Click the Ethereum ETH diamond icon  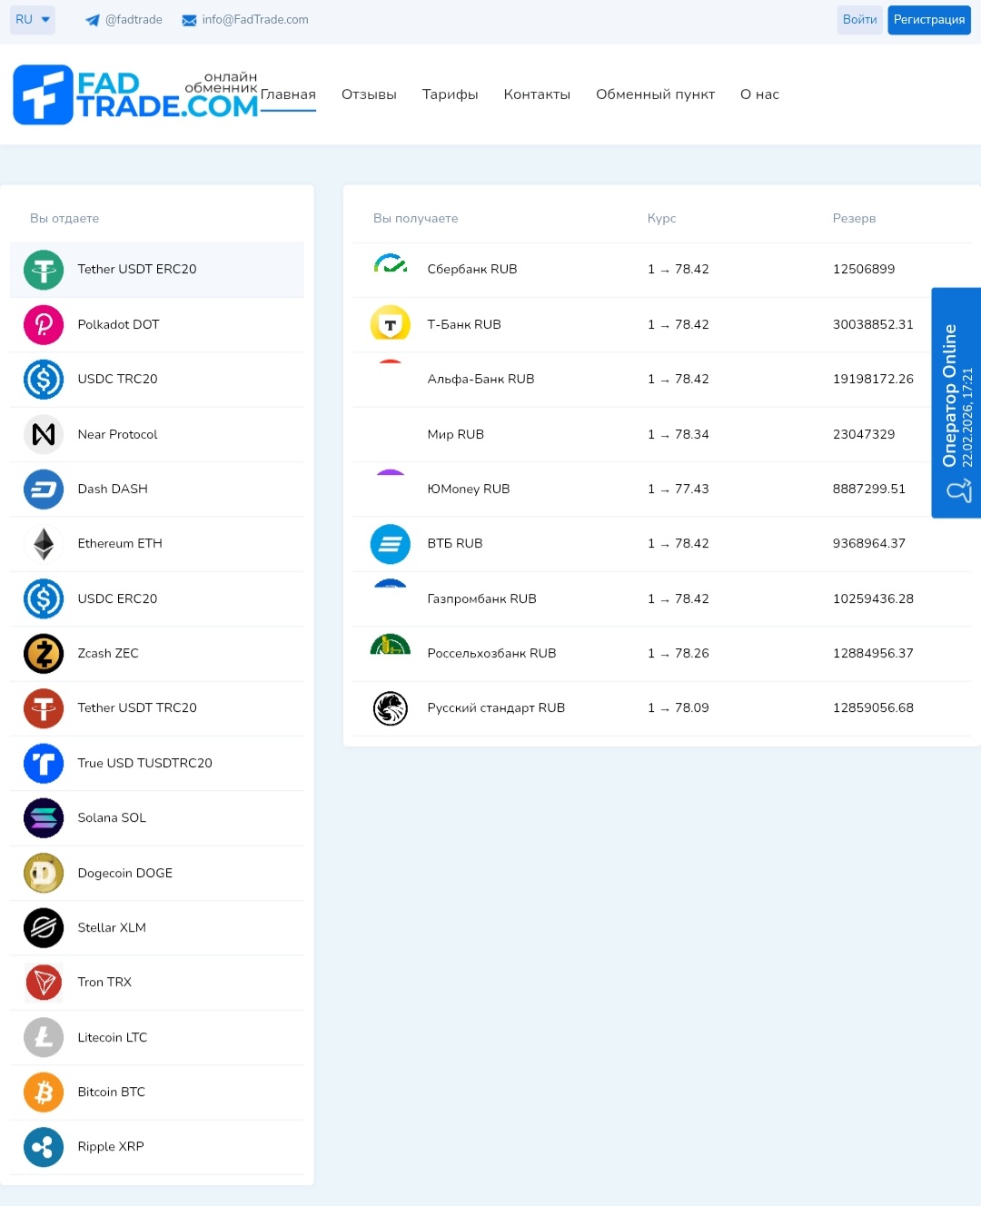point(44,544)
